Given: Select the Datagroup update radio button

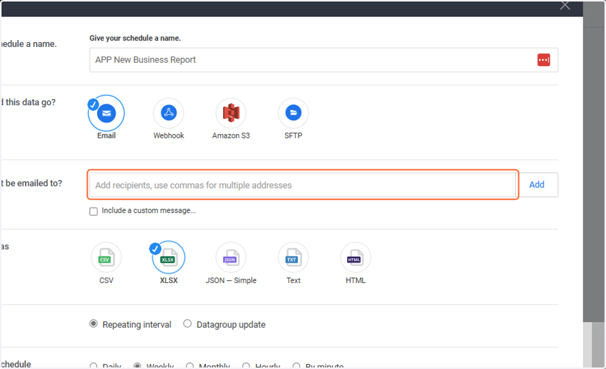Looking at the screenshot, I should pos(187,324).
